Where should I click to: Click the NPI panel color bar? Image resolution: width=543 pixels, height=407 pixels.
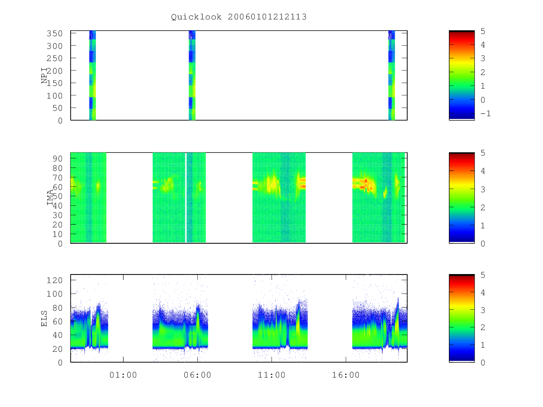coord(462,76)
